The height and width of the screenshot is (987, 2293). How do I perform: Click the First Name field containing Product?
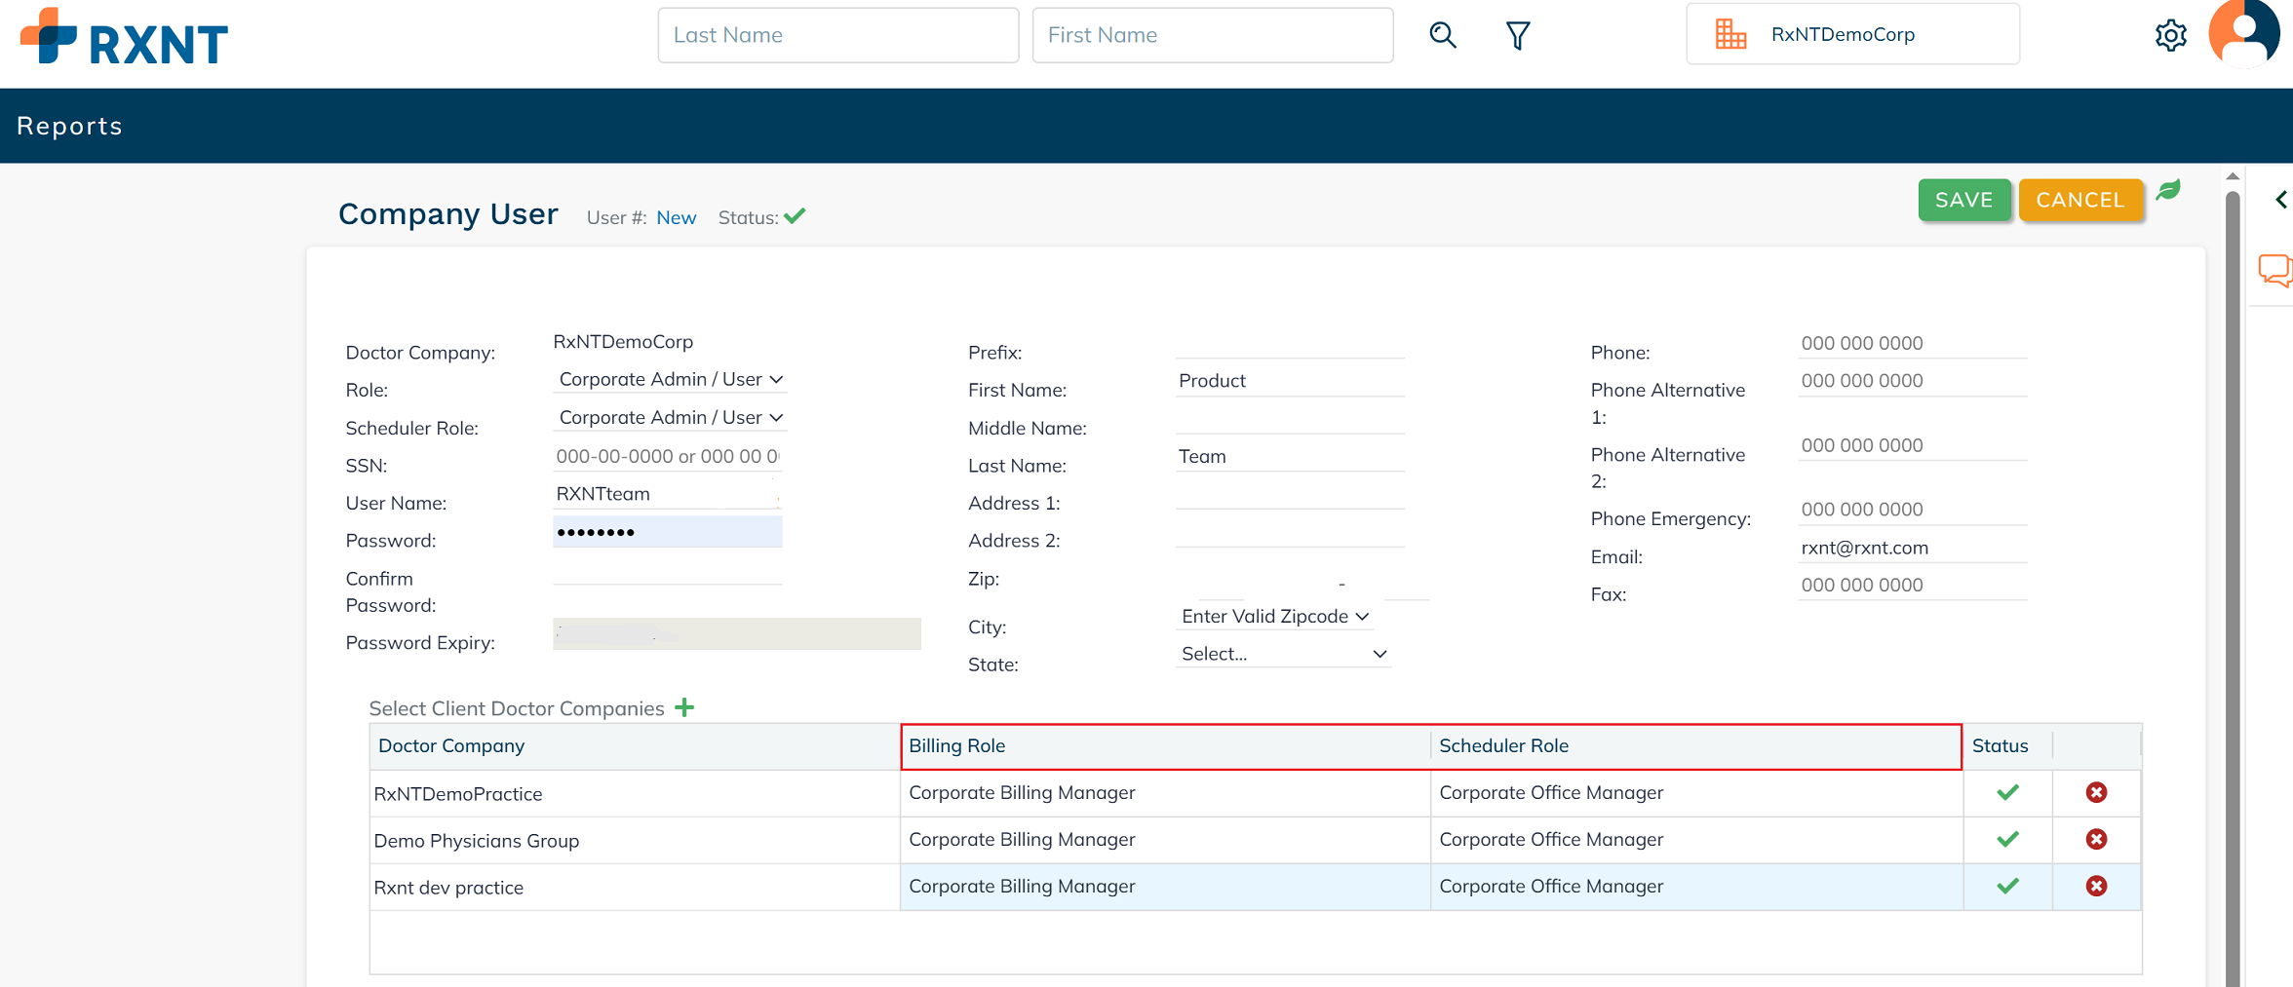[x=1290, y=381]
